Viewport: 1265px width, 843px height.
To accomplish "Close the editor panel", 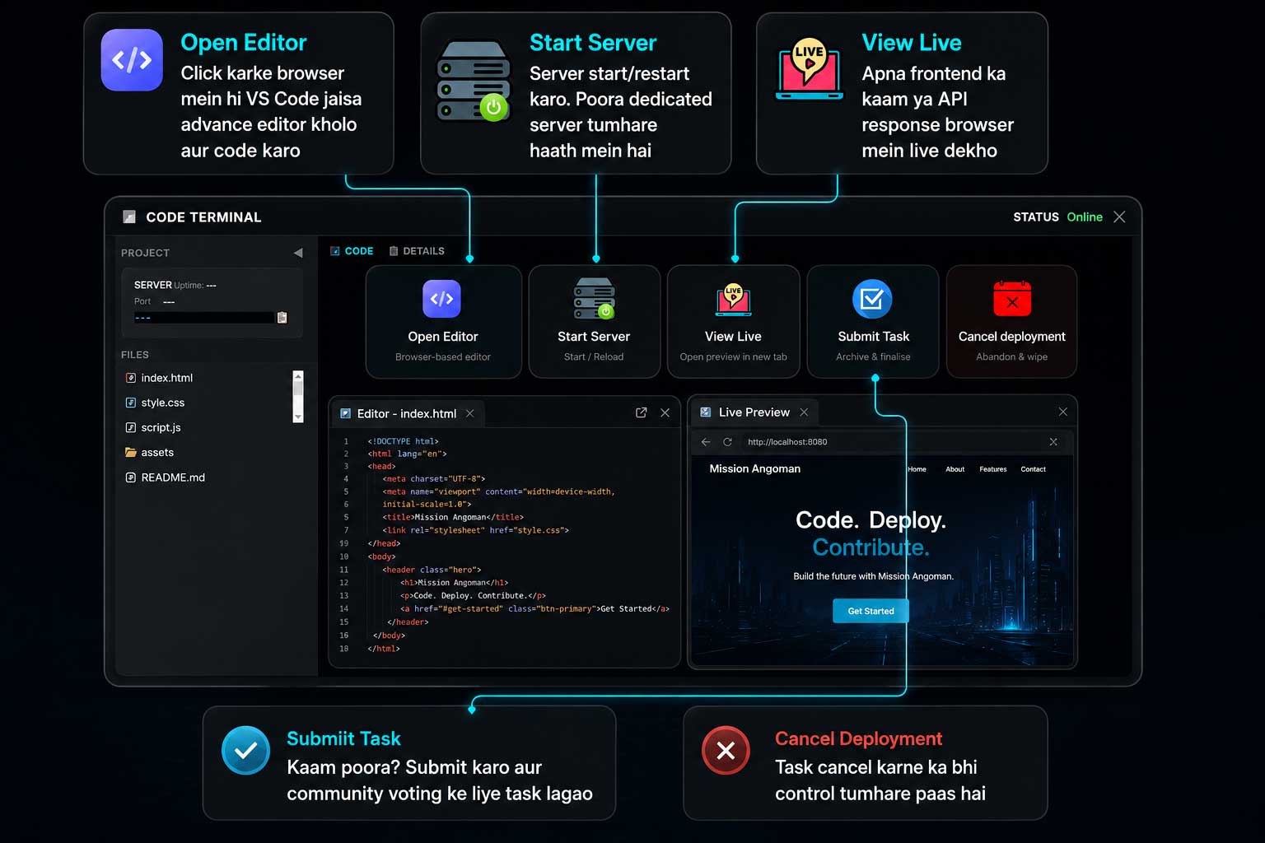I will (665, 412).
